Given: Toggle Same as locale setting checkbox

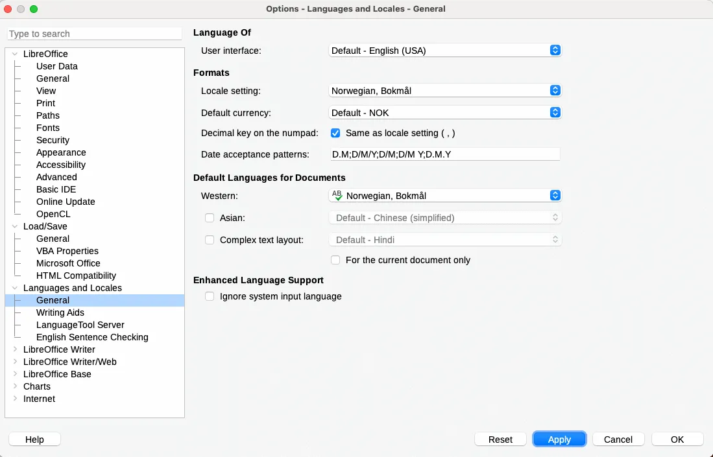Looking at the screenshot, I should click(x=335, y=133).
